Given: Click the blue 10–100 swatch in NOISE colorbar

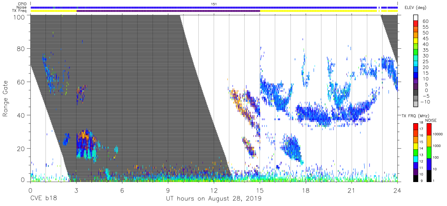Looking at the screenshot, I should [429, 164].
